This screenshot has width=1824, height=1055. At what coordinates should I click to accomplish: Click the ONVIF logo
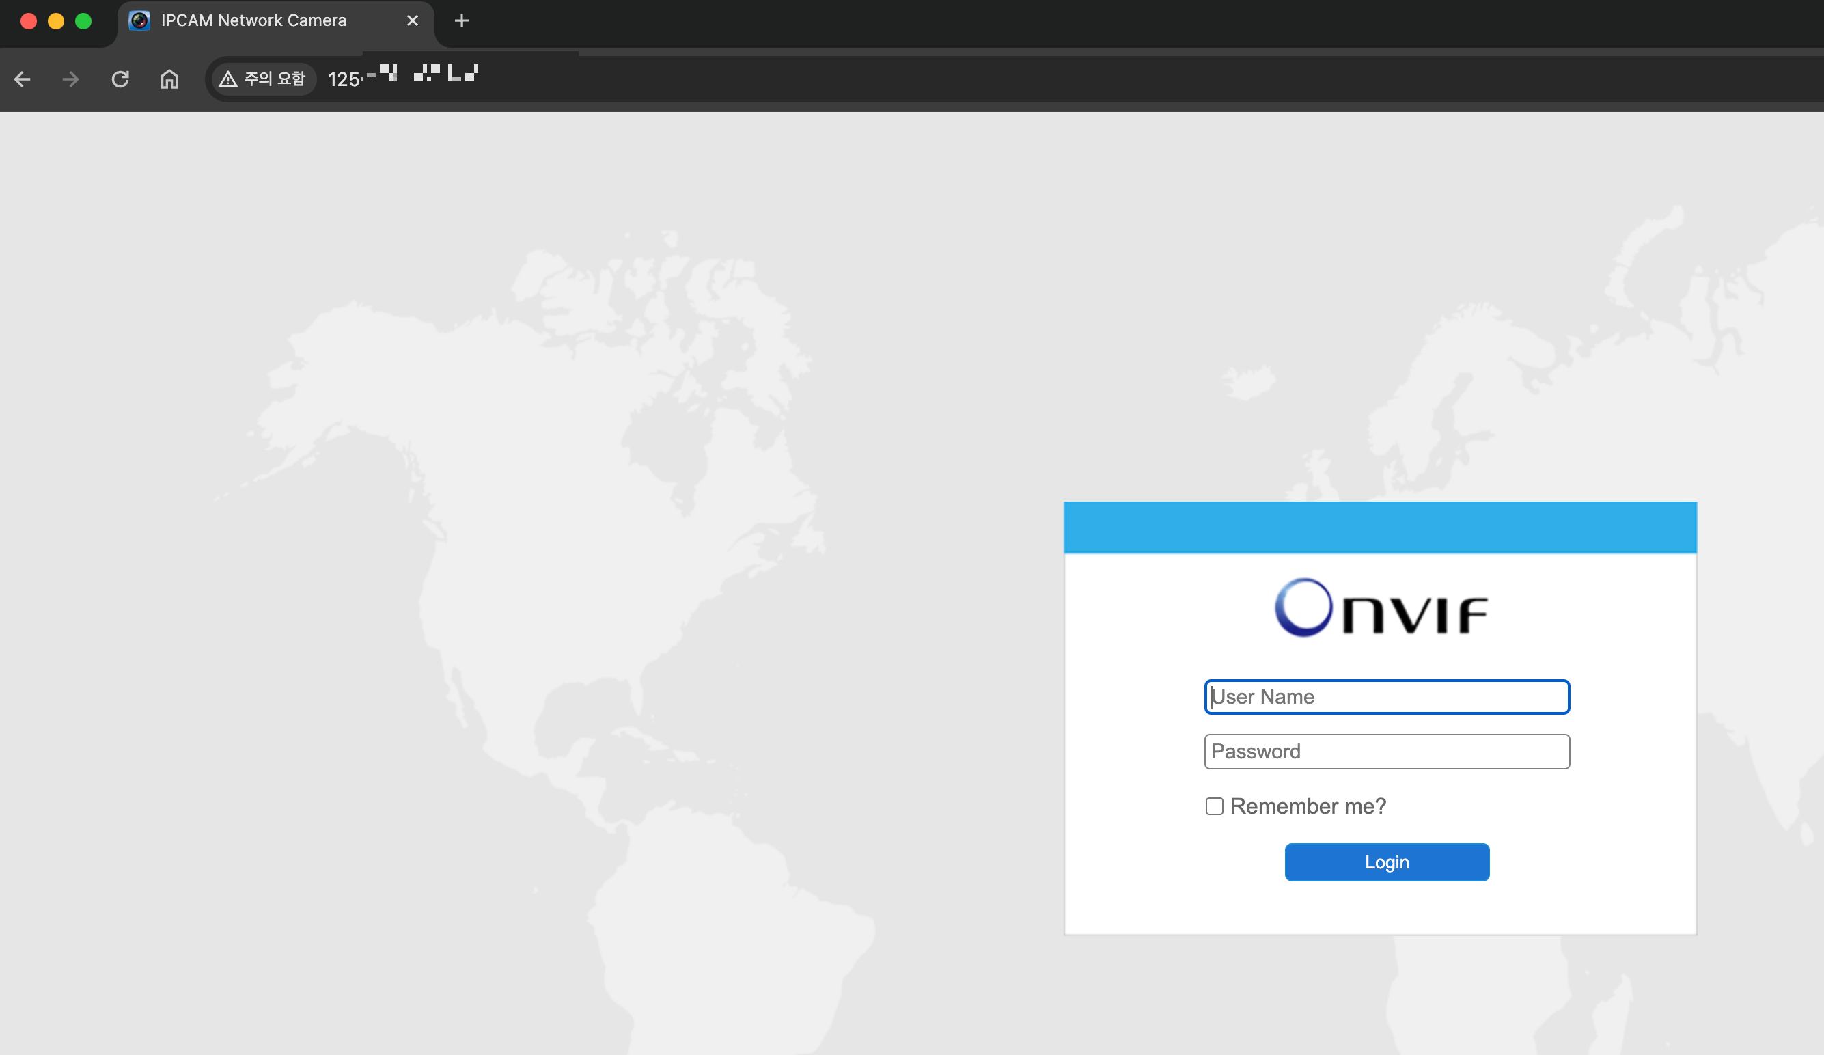(1381, 608)
